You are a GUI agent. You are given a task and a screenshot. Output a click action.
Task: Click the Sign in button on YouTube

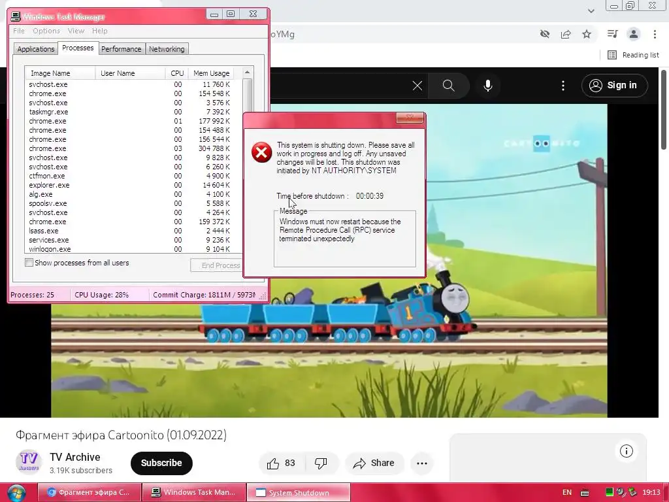coord(614,86)
